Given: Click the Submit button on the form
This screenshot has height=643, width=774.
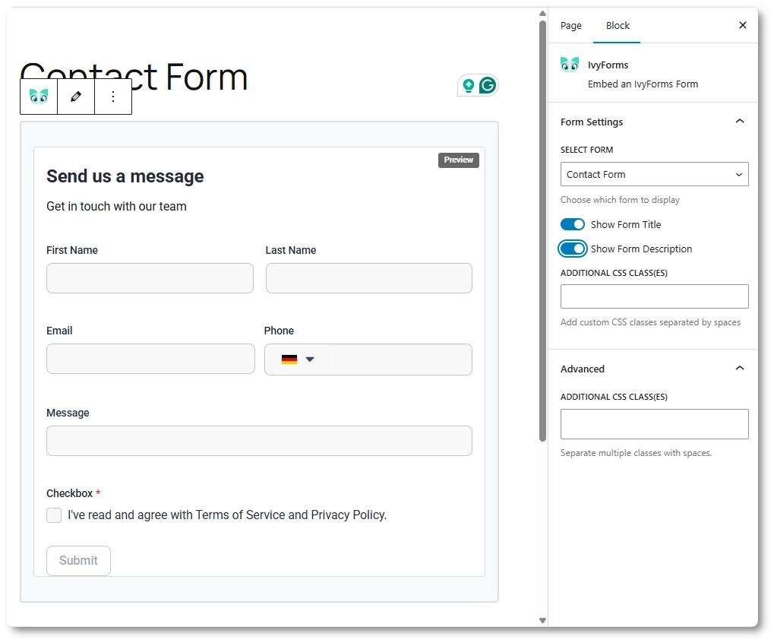Looking at the screenshot, I should tap(78, 560).
